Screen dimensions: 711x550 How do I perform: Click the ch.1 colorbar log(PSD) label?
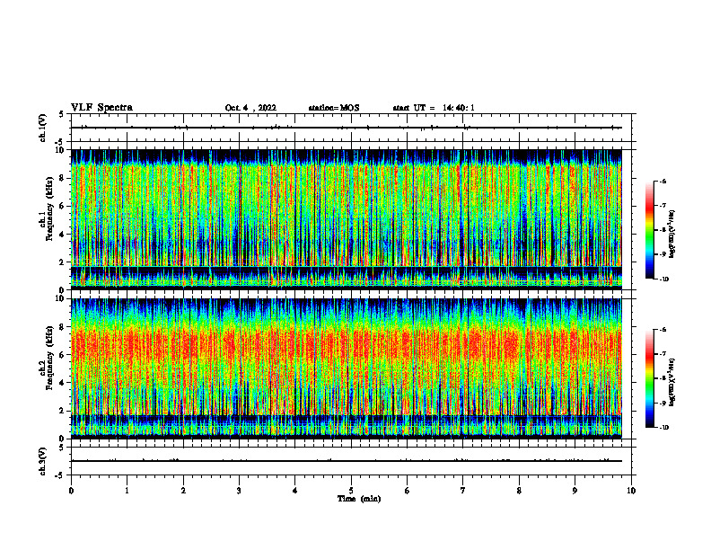(672, 235)
